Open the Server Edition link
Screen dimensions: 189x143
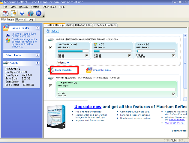click(177, 120)
